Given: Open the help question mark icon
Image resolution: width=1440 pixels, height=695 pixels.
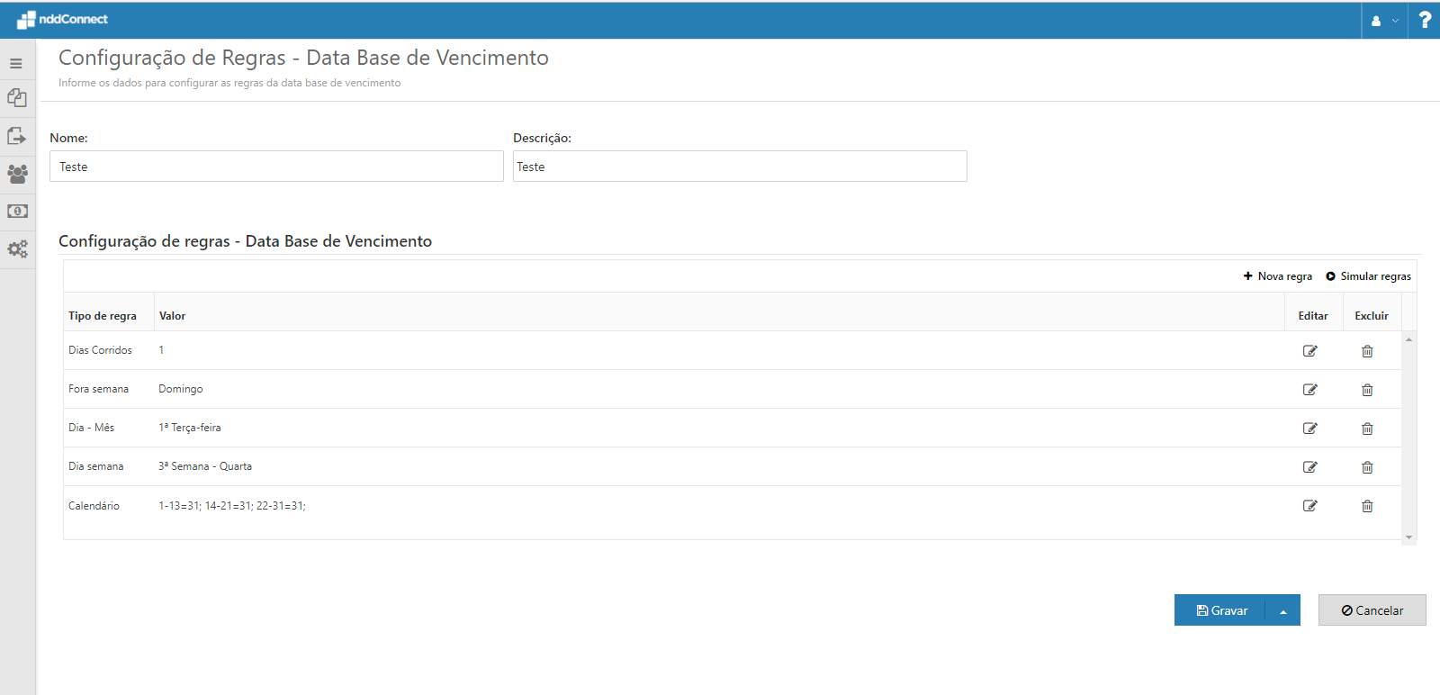Looking at the screenshot, I should (x=1425, y=20).
